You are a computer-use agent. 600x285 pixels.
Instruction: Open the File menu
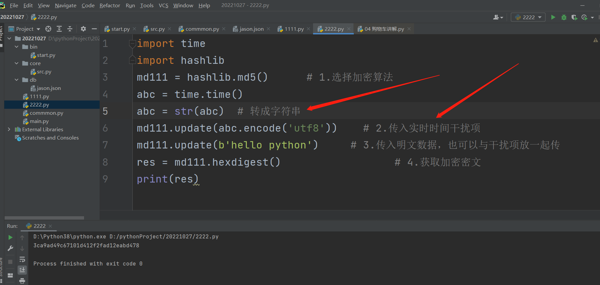click(14, 5)
